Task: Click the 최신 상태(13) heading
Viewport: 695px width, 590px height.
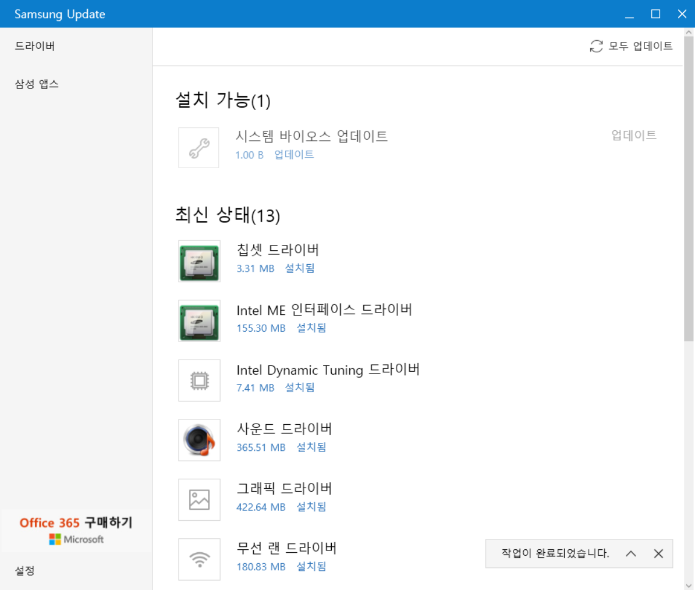Action: click(x=228, y=215)
